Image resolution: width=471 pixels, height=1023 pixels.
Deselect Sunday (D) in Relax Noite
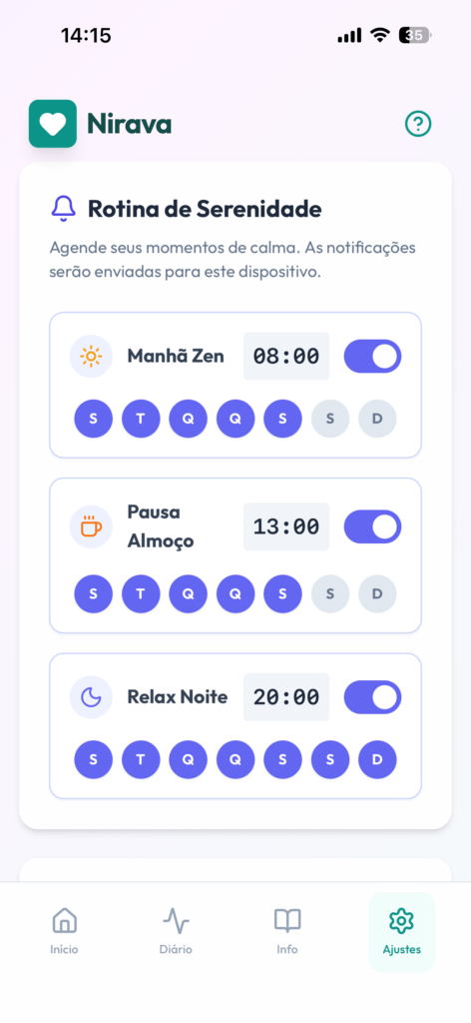377,759
